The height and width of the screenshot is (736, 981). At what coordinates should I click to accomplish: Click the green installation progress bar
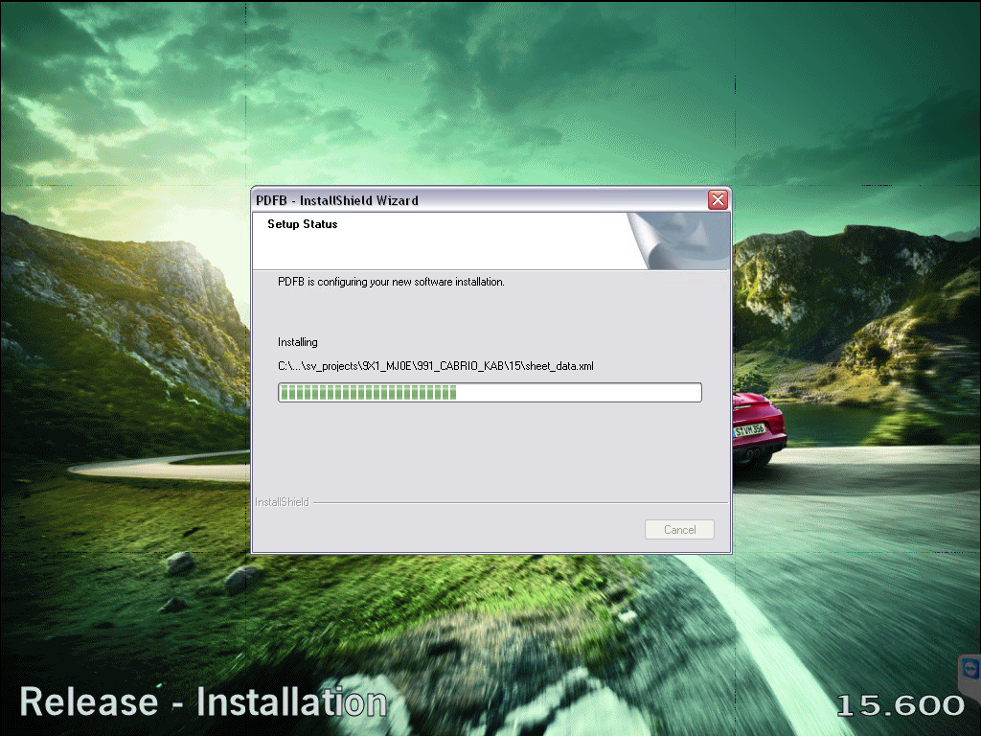point(367,393)
